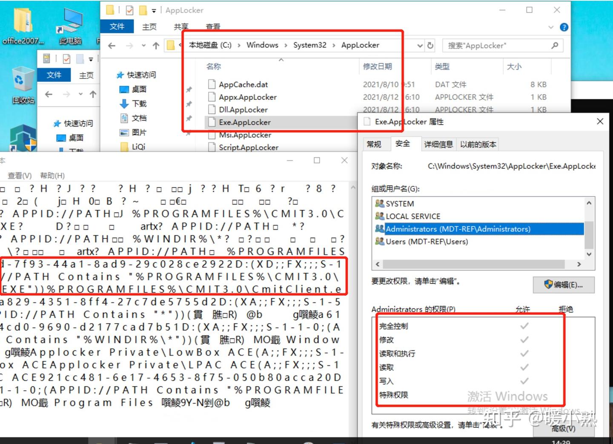
Task: Click the Script.AppLocker file icon
Action: [x=212, y=147]
